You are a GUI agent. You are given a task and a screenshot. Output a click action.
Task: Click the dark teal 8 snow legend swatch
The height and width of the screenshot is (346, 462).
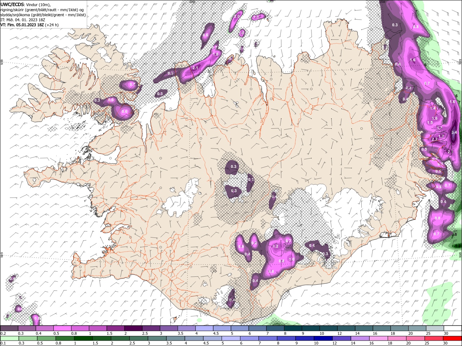point(293,328)
